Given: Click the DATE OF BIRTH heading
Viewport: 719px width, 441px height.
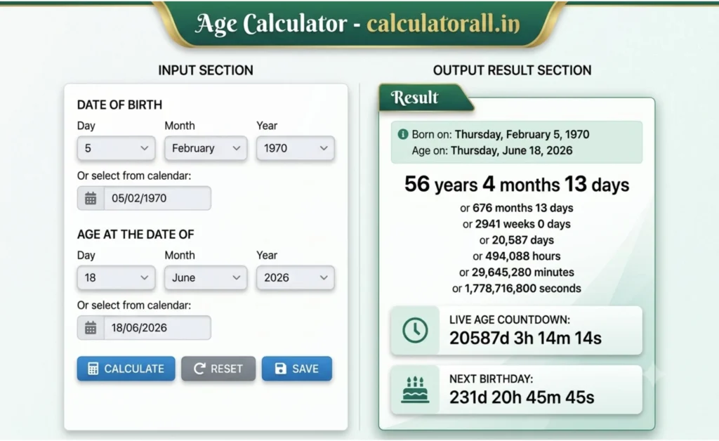Looking at the screenshot, I should 119,105.
